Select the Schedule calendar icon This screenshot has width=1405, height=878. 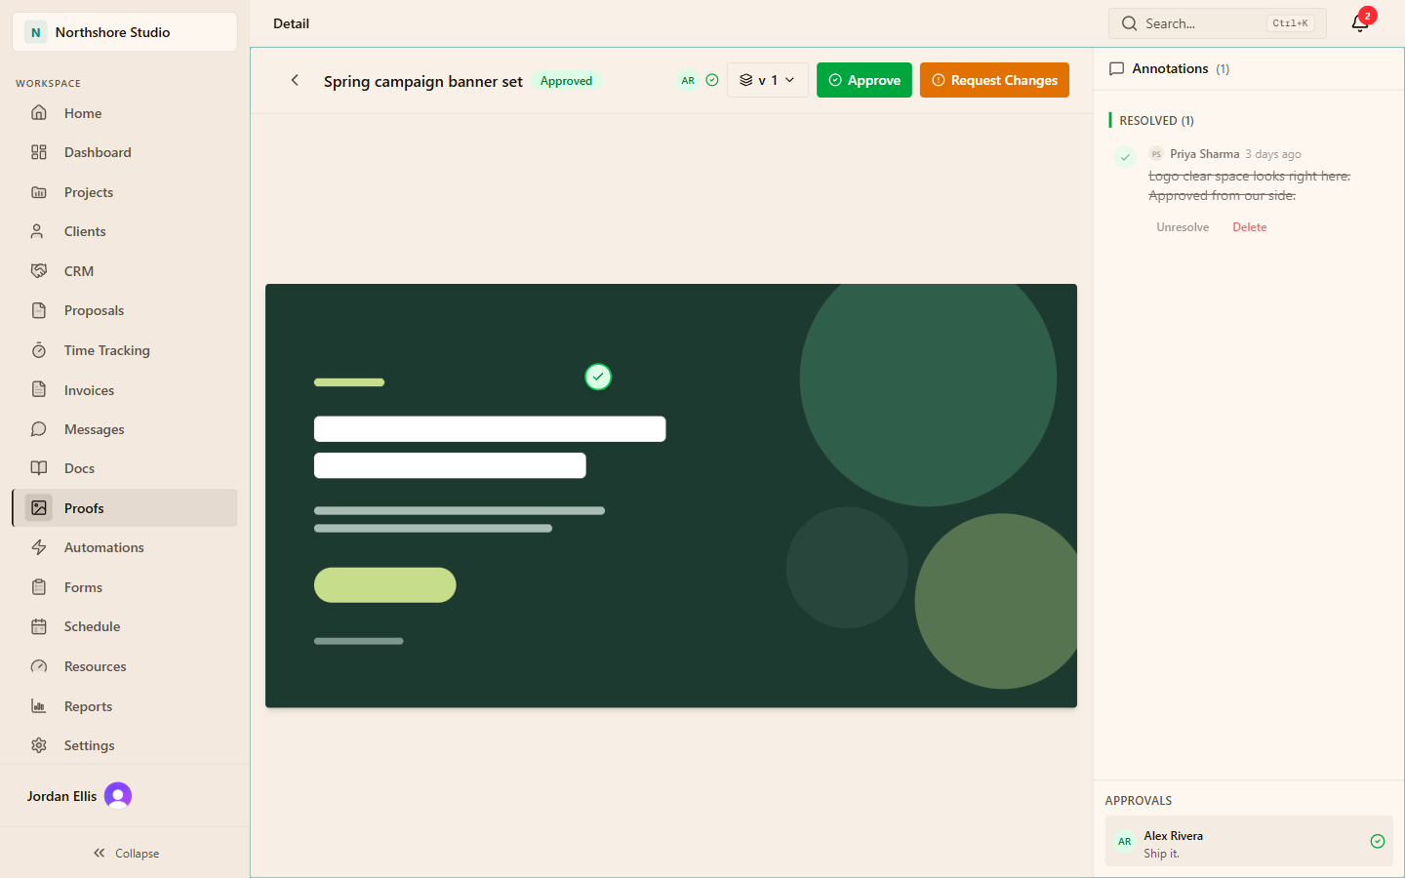[x=39, y=626]
